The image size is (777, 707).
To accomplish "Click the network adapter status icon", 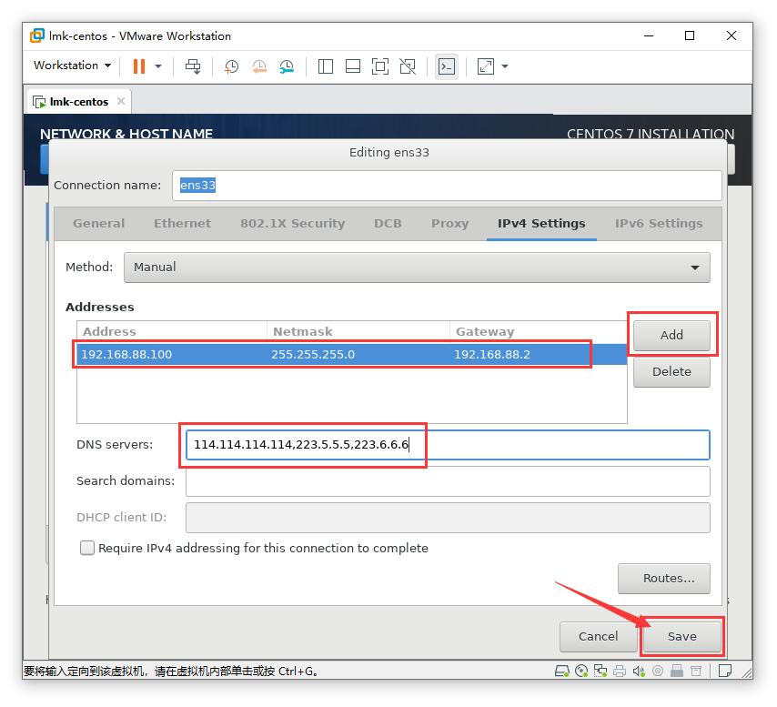I will (600, 672).
